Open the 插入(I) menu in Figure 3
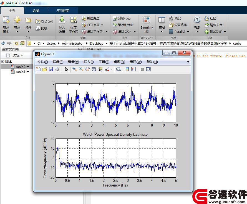The height and width of the screenshot is (204, 247). point(89,62)
